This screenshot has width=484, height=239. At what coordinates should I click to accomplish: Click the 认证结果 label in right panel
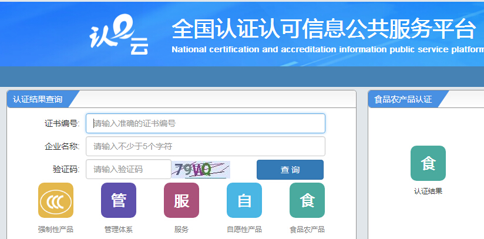point(428,191)
